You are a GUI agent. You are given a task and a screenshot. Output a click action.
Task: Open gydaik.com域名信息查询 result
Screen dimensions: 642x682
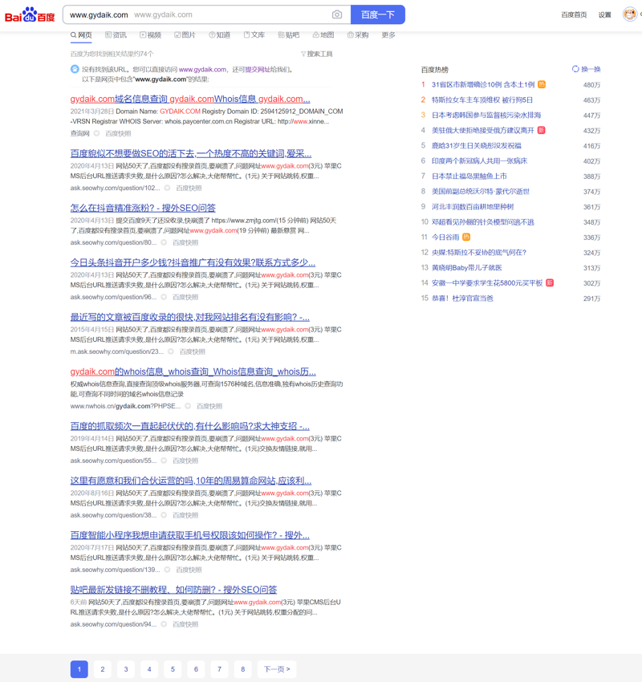(x=190, y=99)
